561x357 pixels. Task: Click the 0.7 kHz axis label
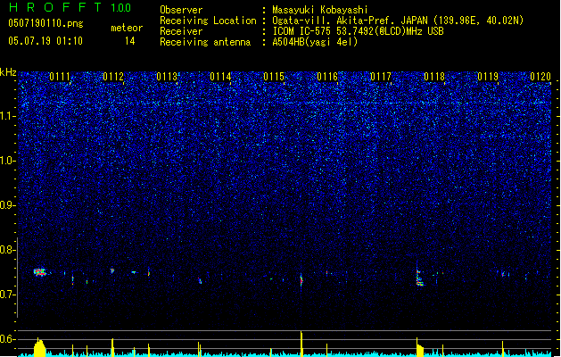8,295
